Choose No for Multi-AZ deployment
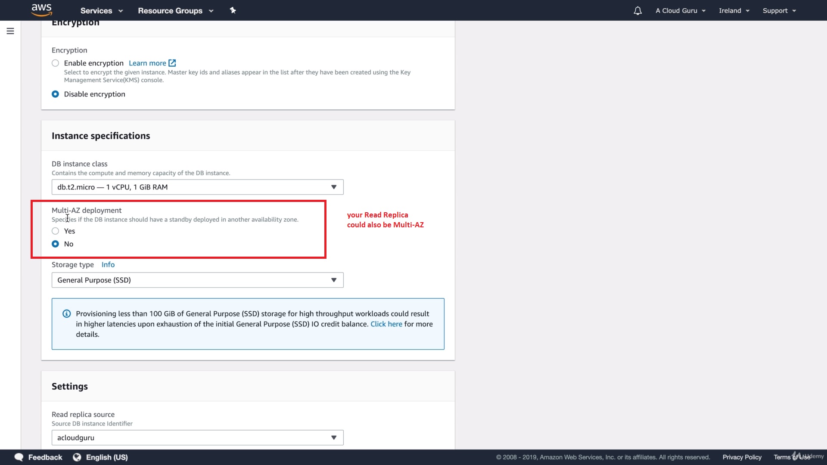Viewport: 827px width, 465px height. pyautogui.click(x=55, y=244)
